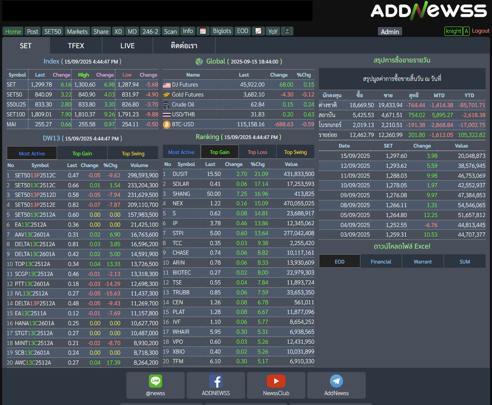Select Ranking Top Swing tab
Image resolution: width=492 pixels, height=405 pixels.
click(x=295, y=152)
